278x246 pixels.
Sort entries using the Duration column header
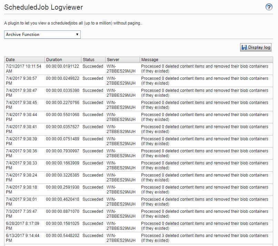(x=55, y=59)
